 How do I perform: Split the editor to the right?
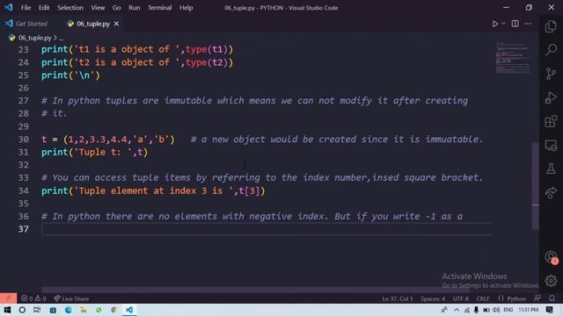[515, 24]
